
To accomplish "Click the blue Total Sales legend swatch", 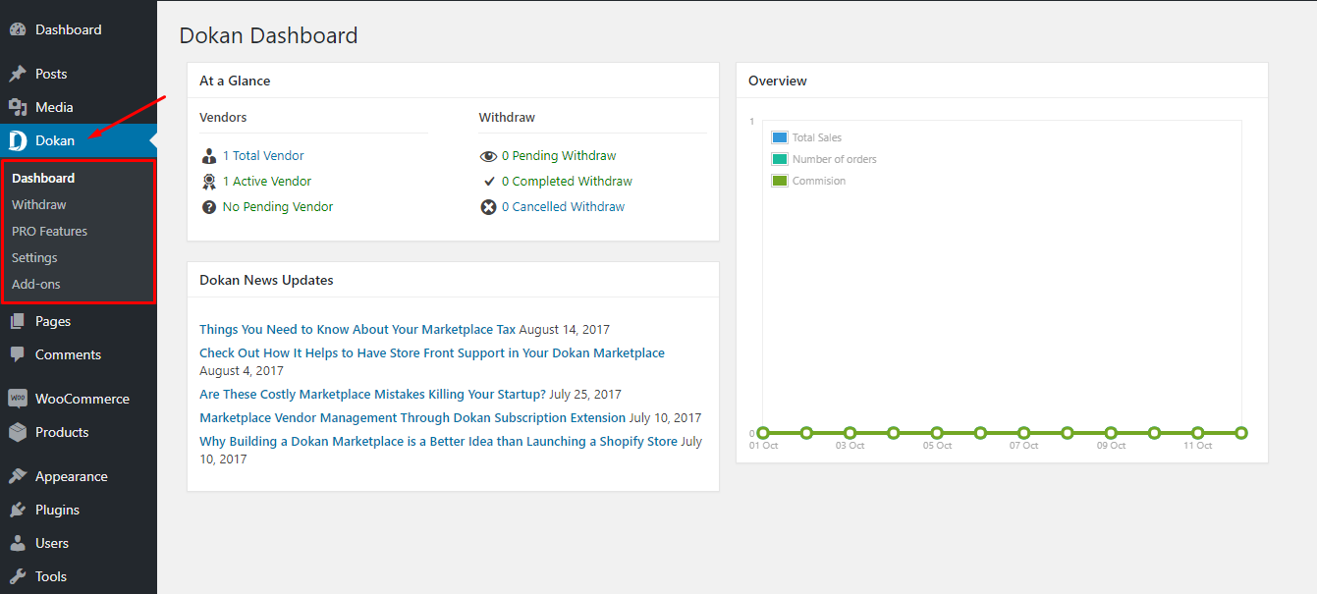I will click(x=780, y=138).
